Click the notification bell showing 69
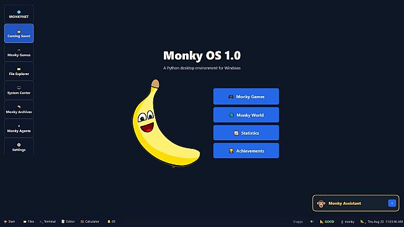Viewport: 404px width, 227px height. click(111, 221)
